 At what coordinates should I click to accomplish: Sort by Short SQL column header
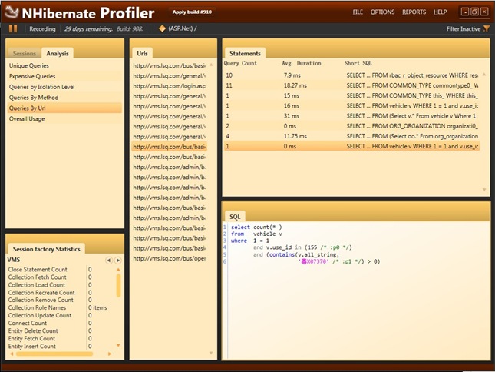pos(358,63)
